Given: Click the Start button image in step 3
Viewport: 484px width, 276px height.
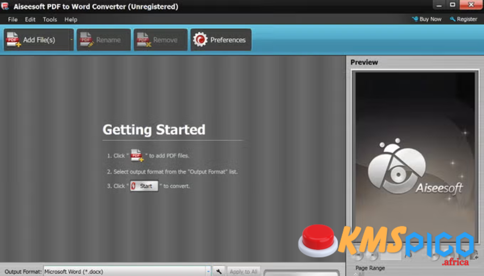Looking at the screenshot, I should tap(144, 186).
